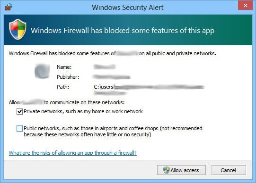Uncheck the Private networks checkbox

pos(19,112)
